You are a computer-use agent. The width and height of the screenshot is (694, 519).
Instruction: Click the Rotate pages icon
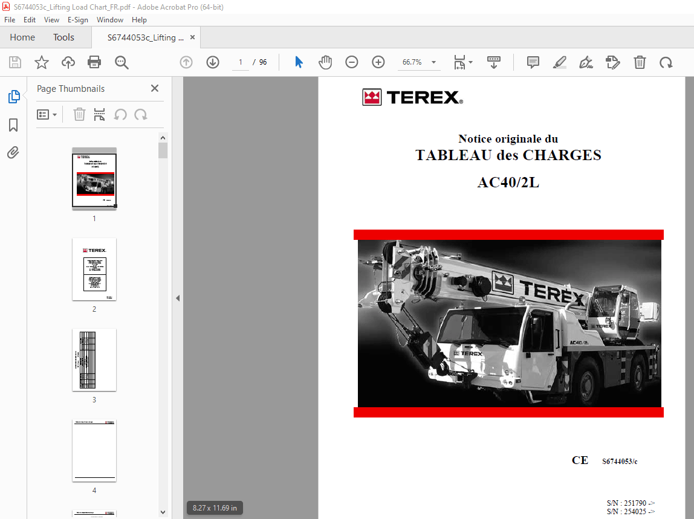pyautogui.click(x=666, y=62)
